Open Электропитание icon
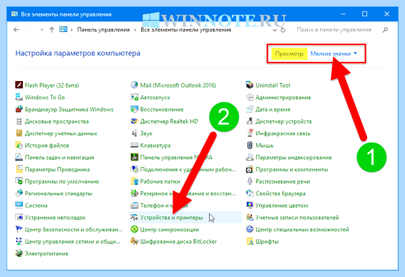This screenshot has height=277, width=405. (19, 253)
